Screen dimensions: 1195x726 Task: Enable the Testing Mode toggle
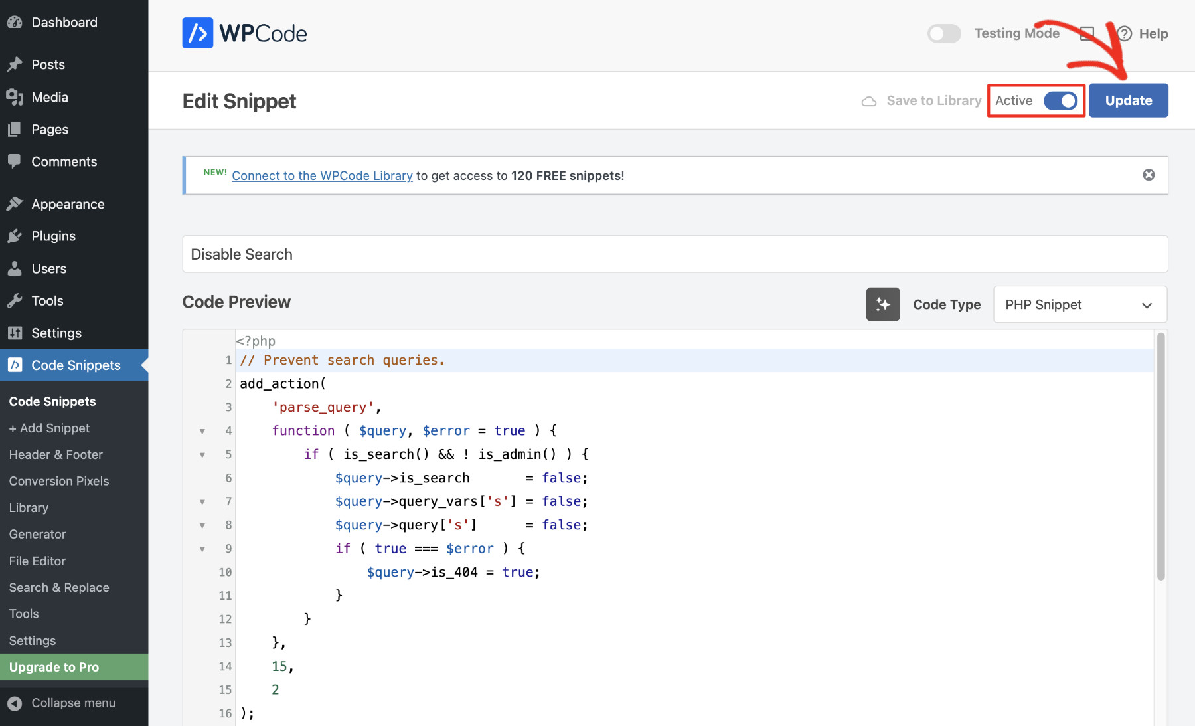943,33
